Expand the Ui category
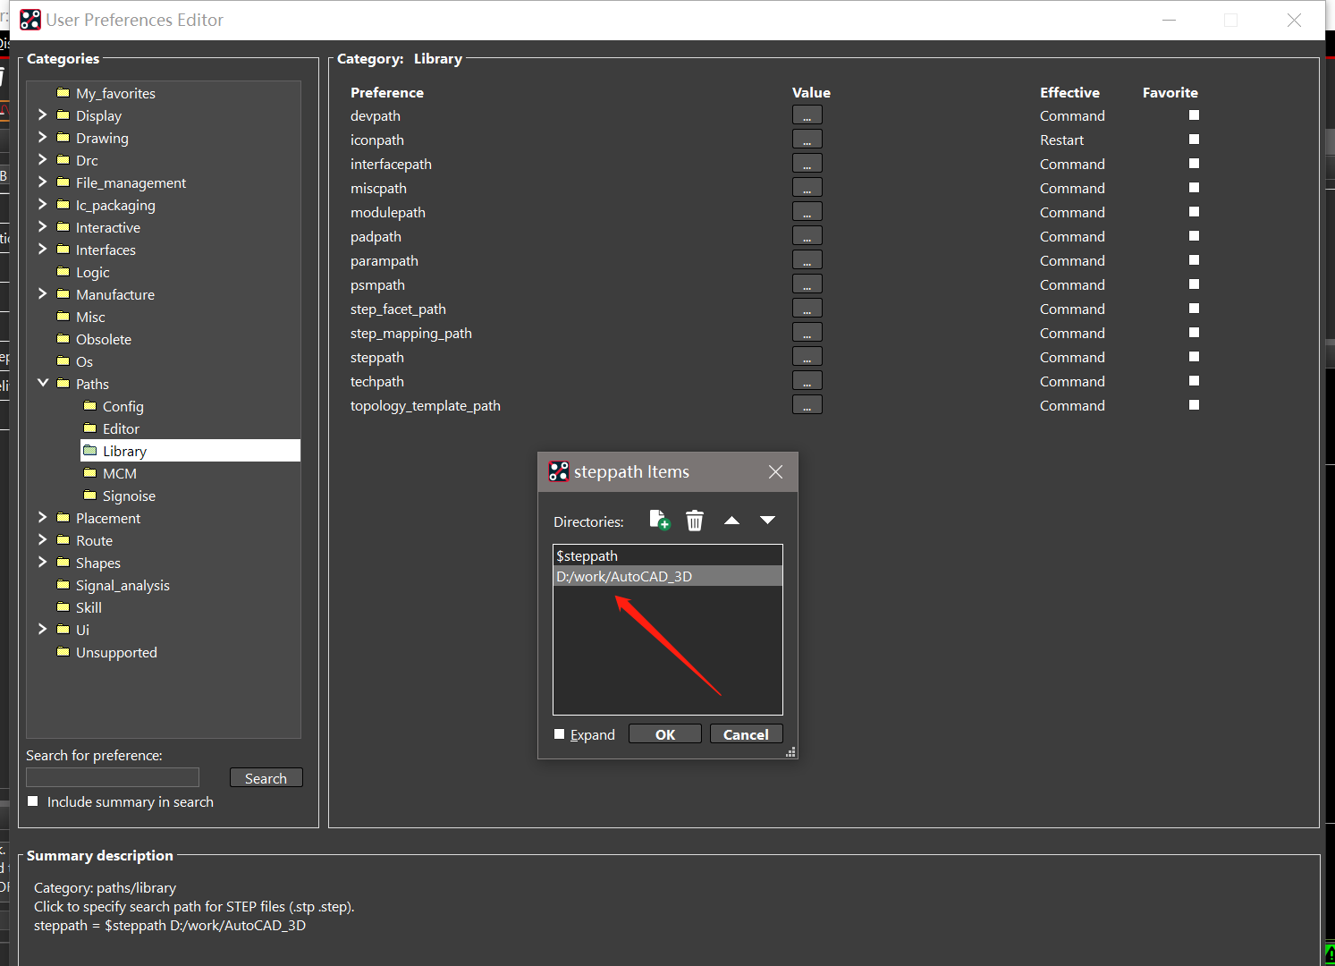 point(42,629)
